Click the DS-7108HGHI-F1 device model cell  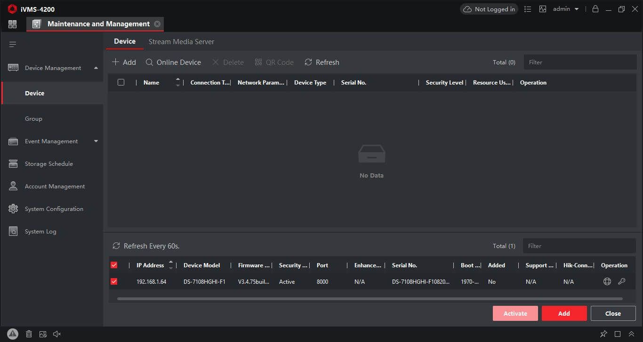pos(204,282)
